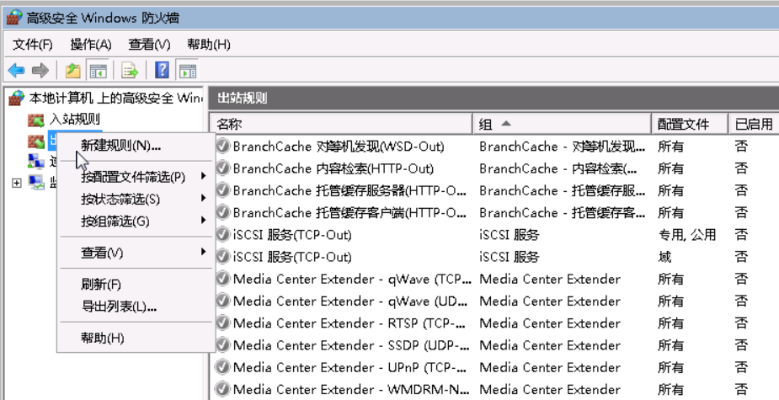Click the 否 cell in the WSD-Out row
779x400 pixels.
(741, 146)
